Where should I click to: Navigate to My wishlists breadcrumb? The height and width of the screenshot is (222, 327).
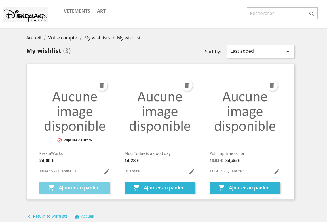(x=97, y=38)
